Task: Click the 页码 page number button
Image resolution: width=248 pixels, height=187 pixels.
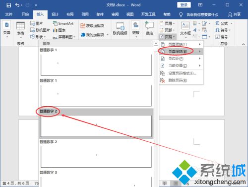Action: pyautogui.click(x=167, y=37)
